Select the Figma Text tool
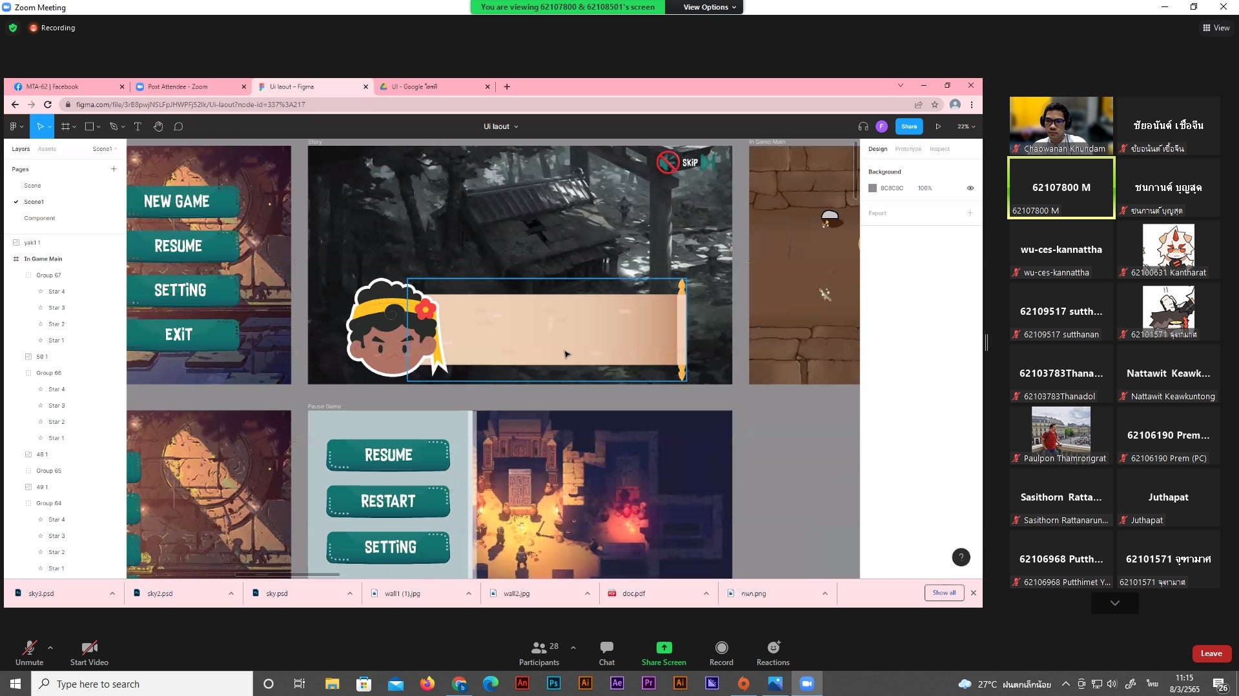1239x696 pixels. coord(138,126)
